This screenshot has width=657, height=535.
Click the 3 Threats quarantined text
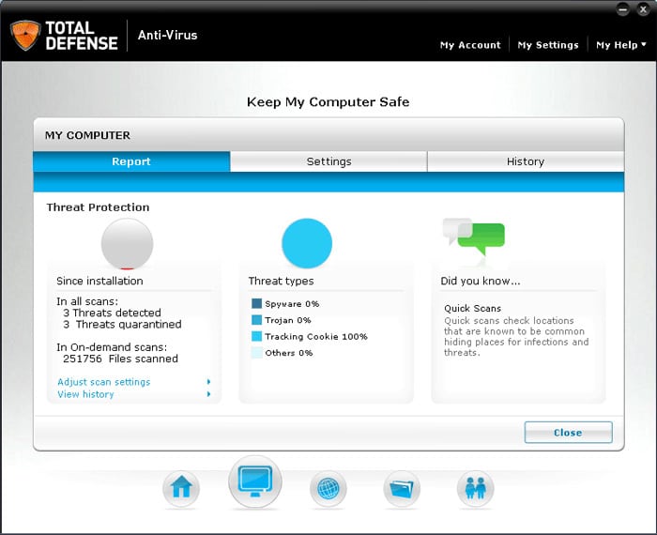(122, 324)
